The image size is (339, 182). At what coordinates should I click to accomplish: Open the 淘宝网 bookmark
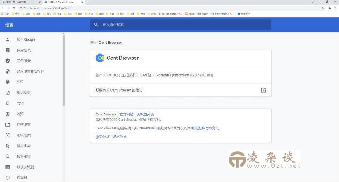pyautogui.click(x=197, y=14)
